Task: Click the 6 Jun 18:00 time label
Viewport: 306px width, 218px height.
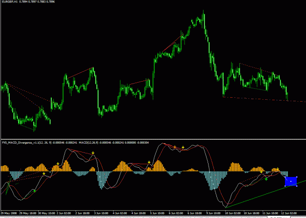Action: click(195, 213)
